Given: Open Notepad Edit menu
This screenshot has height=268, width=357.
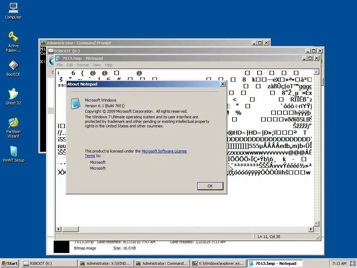Looking at the screenshot, I should click(70, 65).
